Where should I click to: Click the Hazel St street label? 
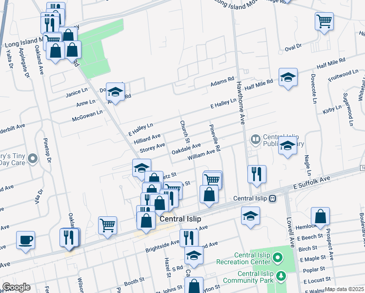167,268
